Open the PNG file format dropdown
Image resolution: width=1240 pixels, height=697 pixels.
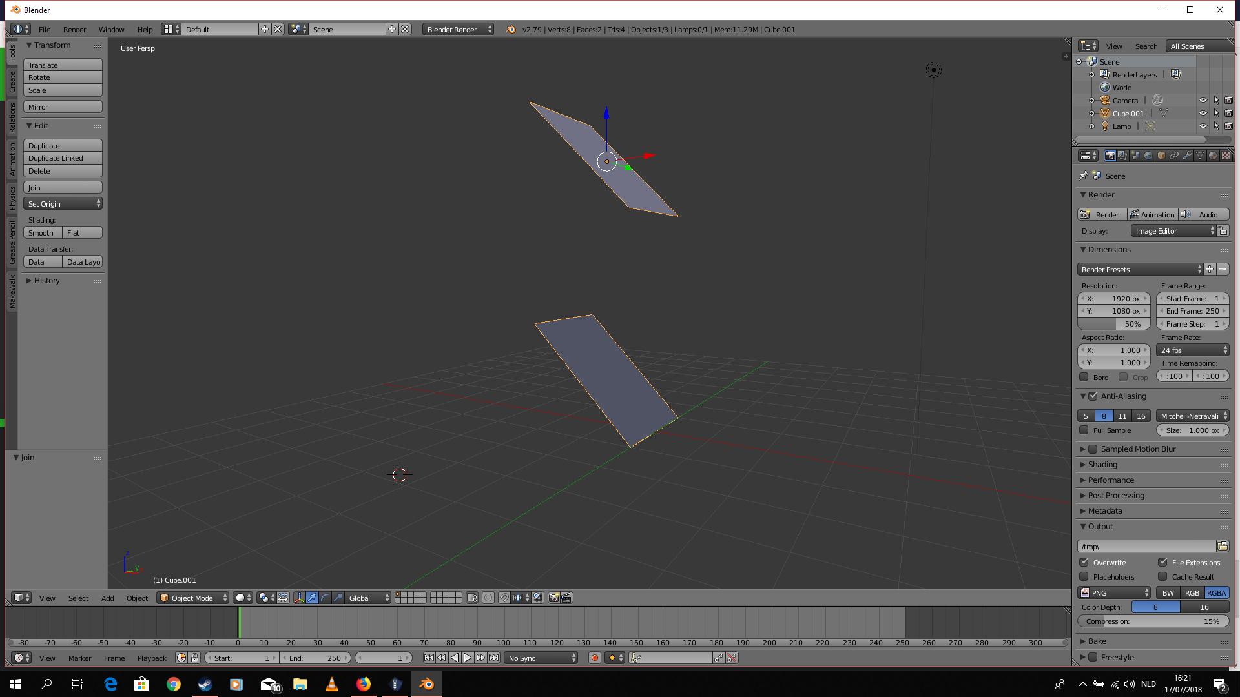(1114, 593)
